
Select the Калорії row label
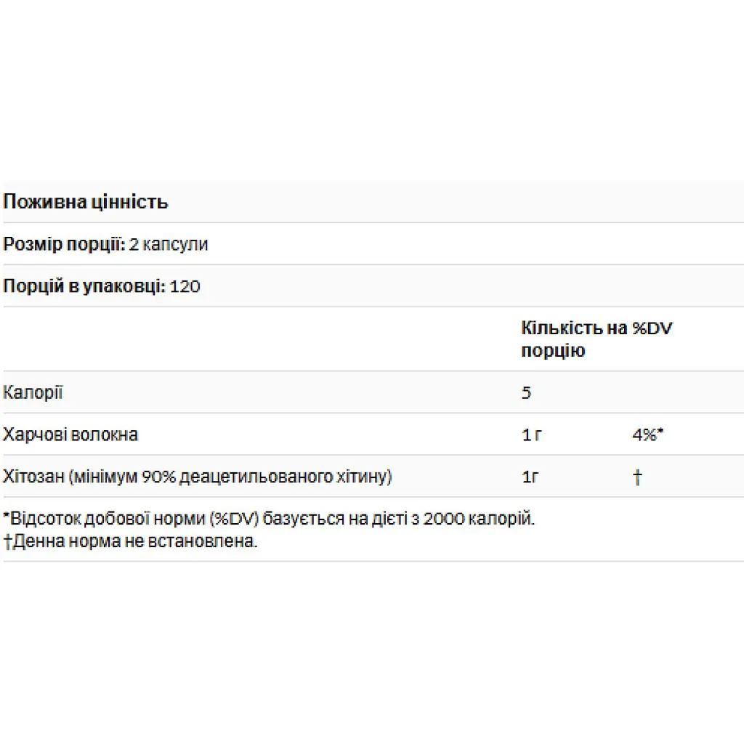(x=33, y=393)
